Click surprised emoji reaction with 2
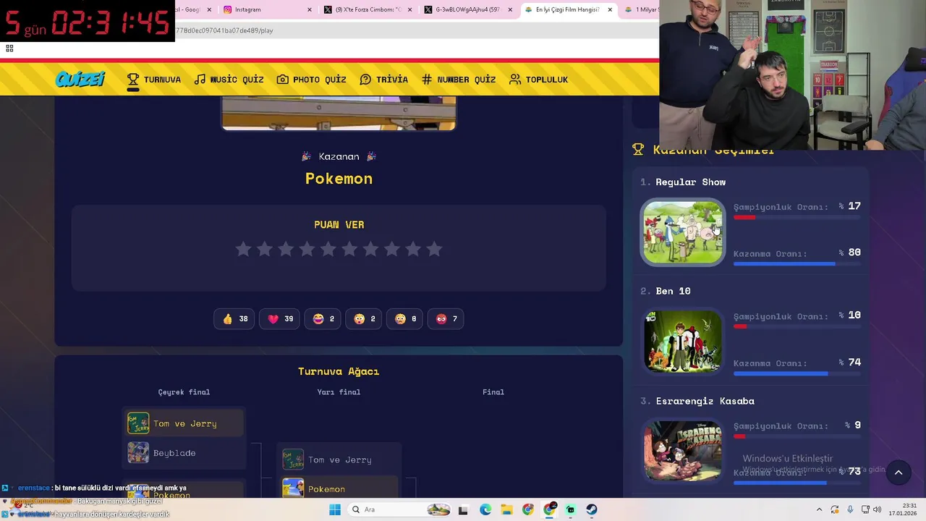 point(365,318)
